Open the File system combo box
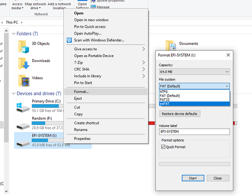Screen dimensions: 252x196 [194, 86]
